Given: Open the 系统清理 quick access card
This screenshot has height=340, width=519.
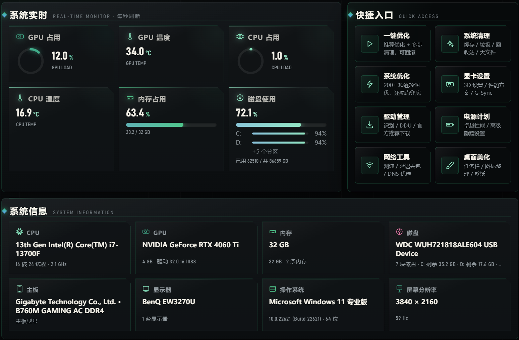Looking at the screenshot, I should 473,44.
